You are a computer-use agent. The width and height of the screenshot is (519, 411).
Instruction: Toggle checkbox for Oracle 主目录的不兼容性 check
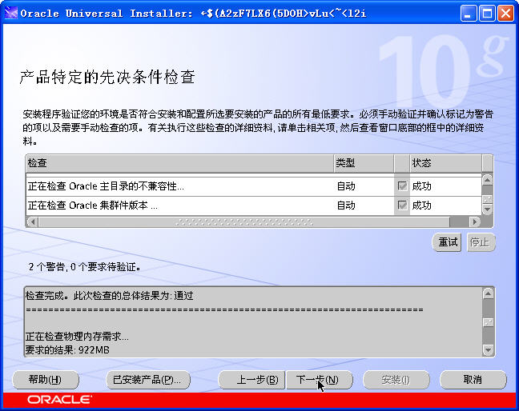point(402,186)
